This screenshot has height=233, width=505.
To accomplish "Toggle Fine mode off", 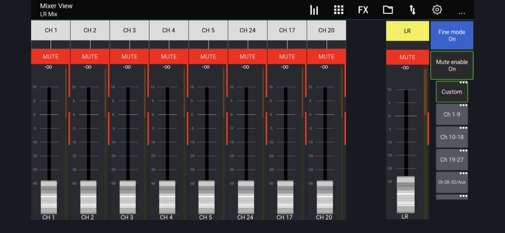I will (452, 35).
